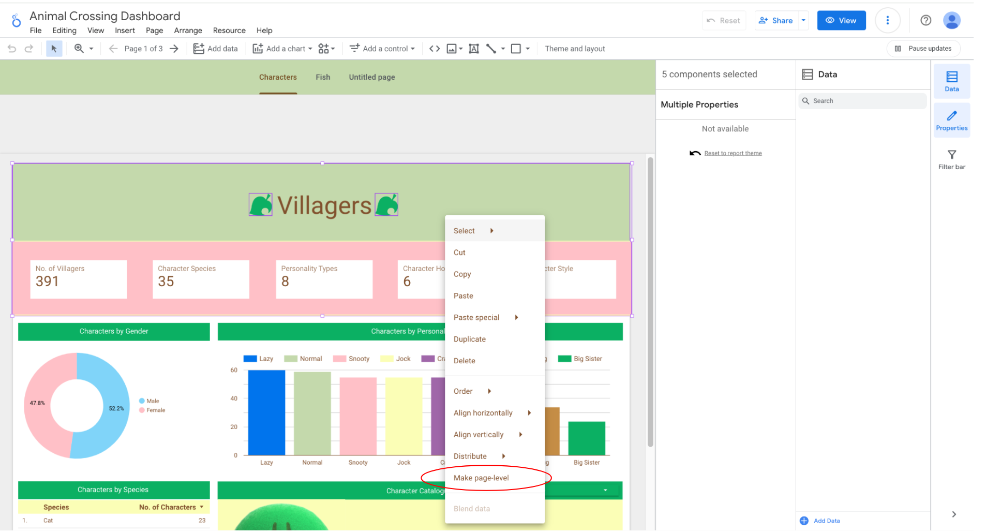Screen dimensions: 986x532
Task: Choose Make page-level from context menu
Action: point(481,478)
